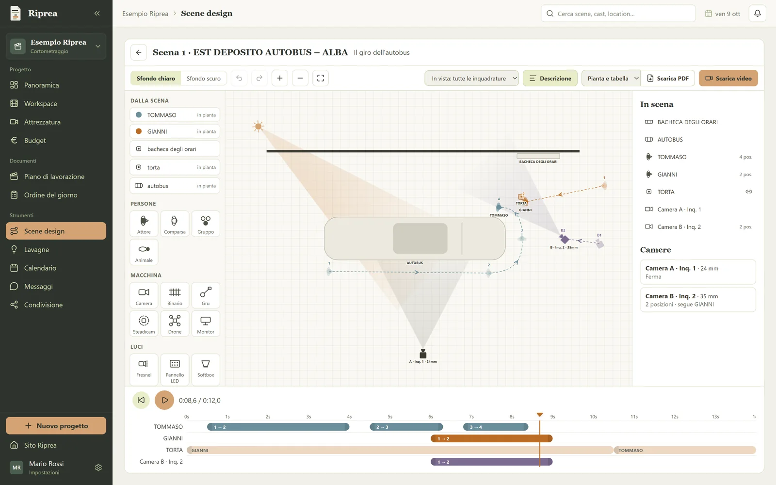Add a Pannello LED light
Screen dimensions: 776x485
pyautogui.click(x=175, y=370)
